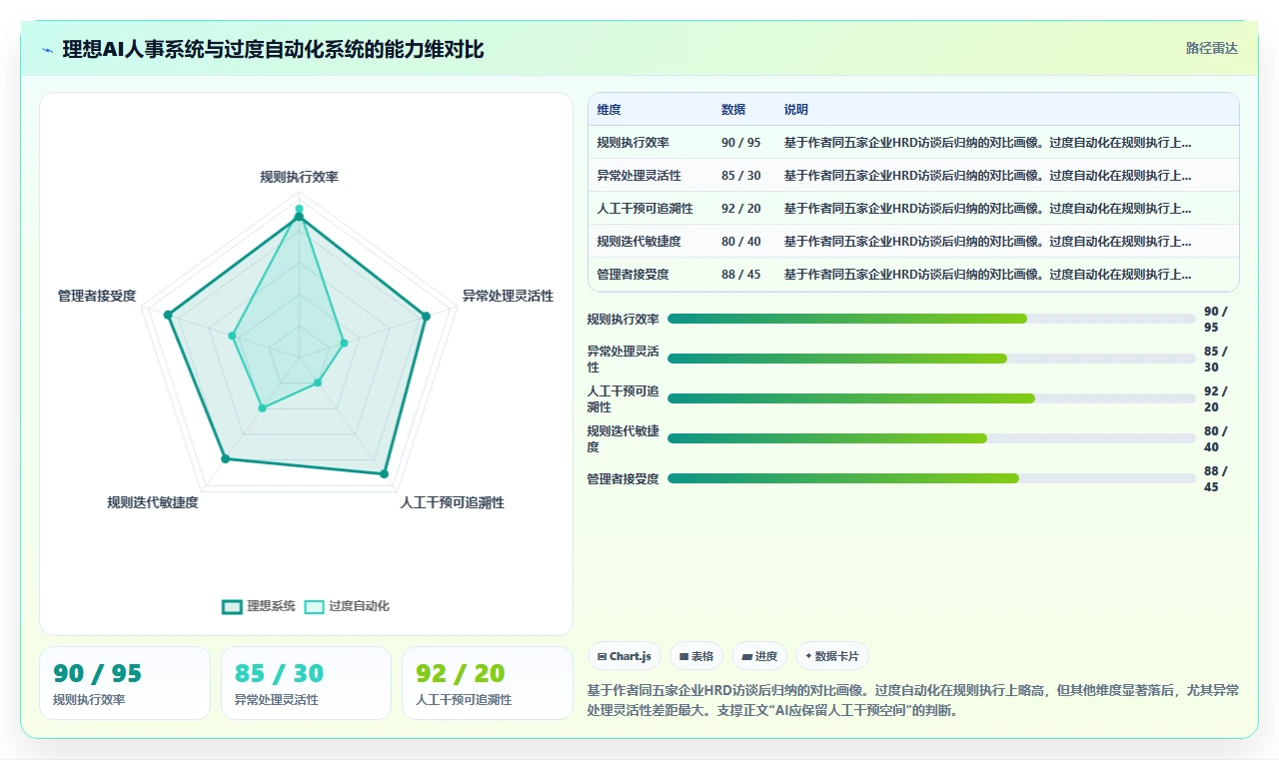Click the Chart.js tag
The image size is (1279, 760).
pos(625,656)
